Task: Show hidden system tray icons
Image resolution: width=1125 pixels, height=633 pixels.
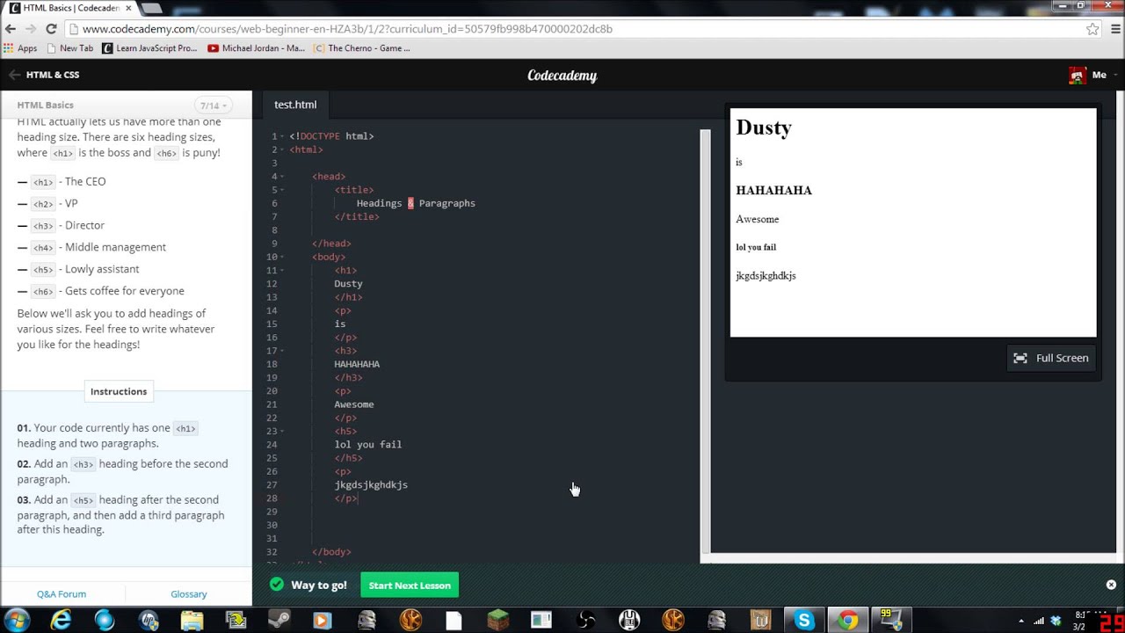Action: coord(1020,622)
